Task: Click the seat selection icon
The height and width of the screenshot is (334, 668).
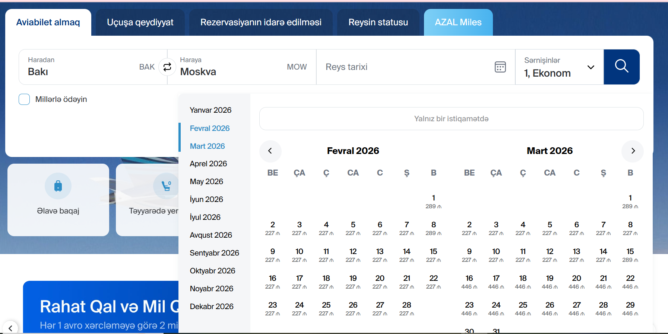Action: point(166,186)
